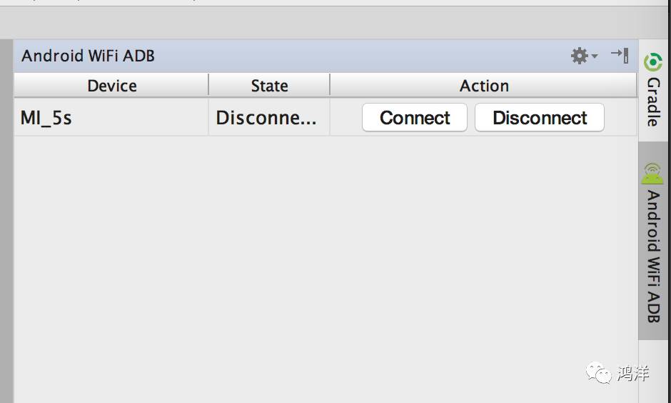Image resolution: width=671 pixels, height=403 pixels.
Task: Open the Gradle tool window tab
Action: [x=653, y=90]
